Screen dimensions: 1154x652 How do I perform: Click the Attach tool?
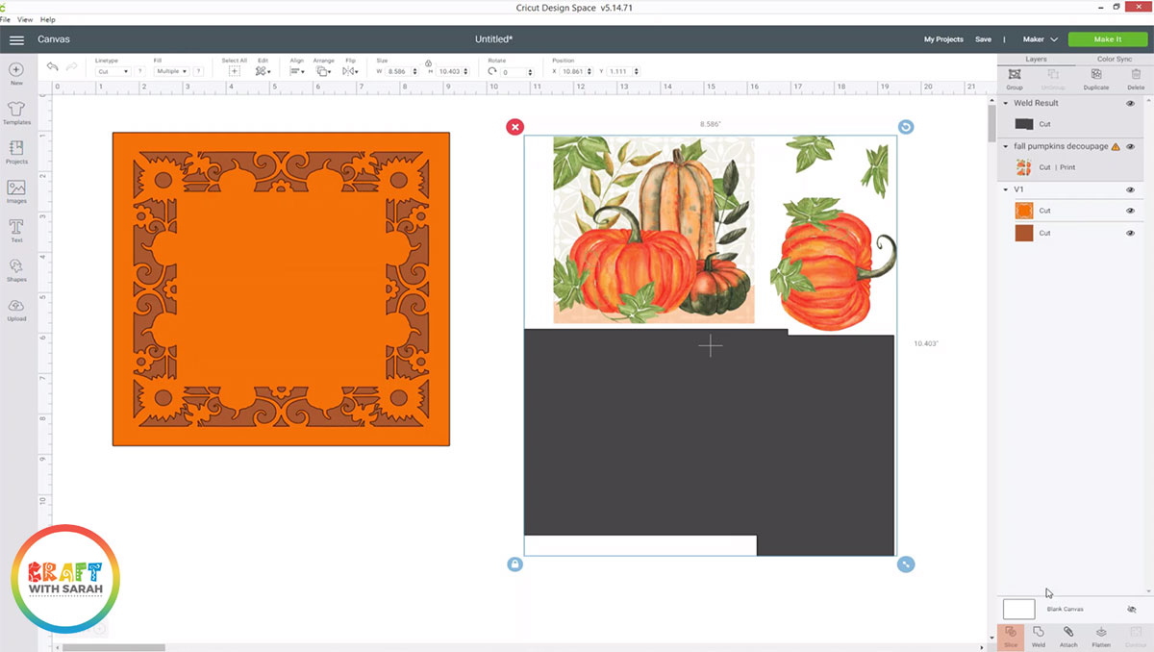pyautogui.click(x=1068, y=636)
